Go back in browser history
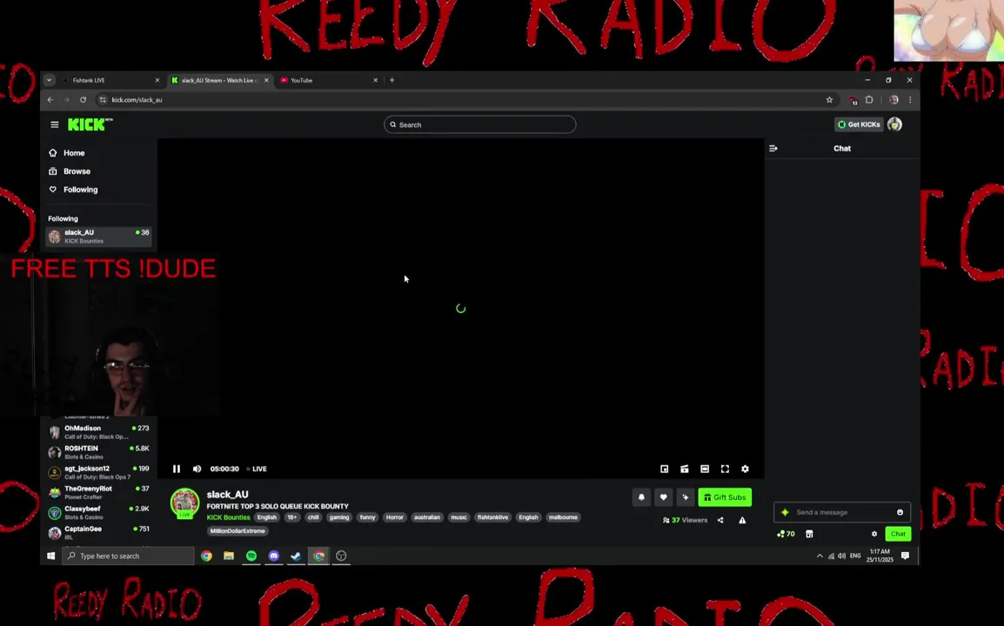Viewport: 1004px width, 626px height. pos(50,100)
